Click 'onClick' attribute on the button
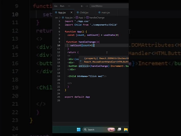This screenshot has height=136, width=181. click(83, 66)
